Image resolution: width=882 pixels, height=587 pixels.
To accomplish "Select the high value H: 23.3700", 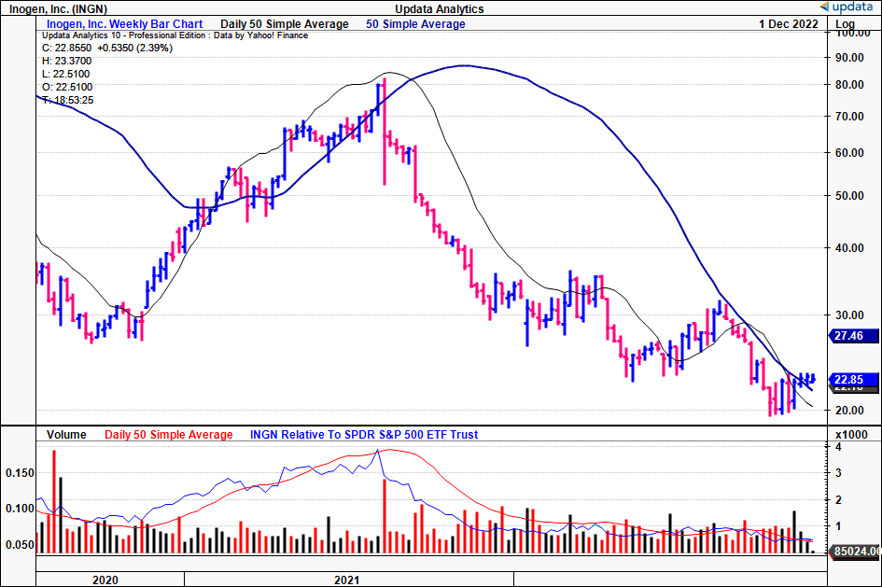I will (x=67, y=61).
